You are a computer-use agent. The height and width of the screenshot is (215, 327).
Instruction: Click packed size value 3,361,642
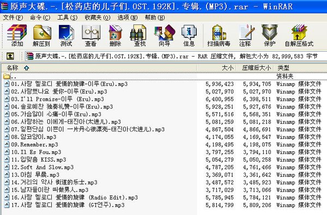[x=257, y=175]
